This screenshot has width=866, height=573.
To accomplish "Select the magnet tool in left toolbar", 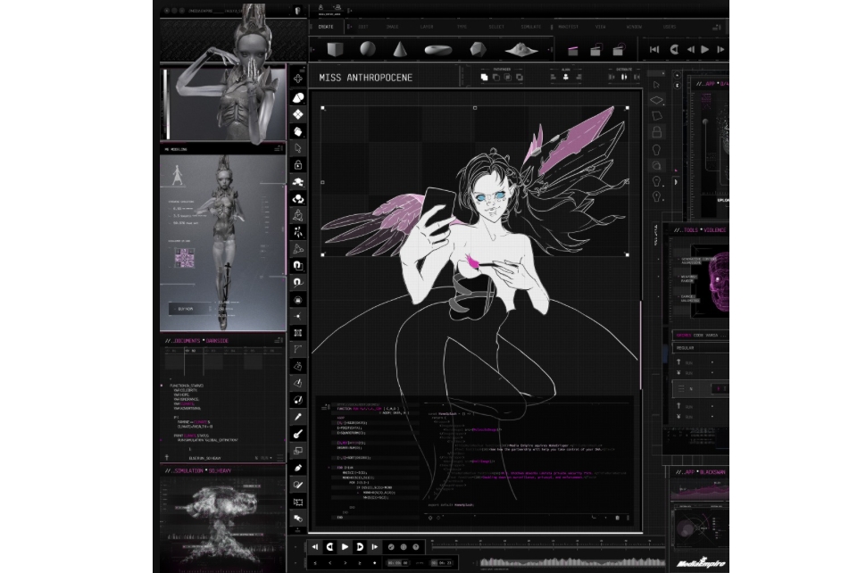I will 298,265.
